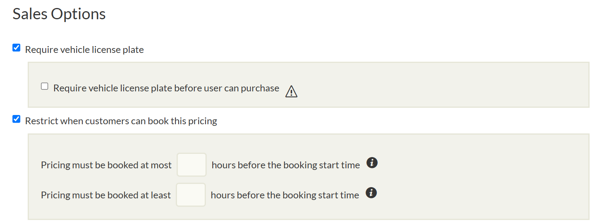Focus the 'at least' hours input box
596x224 pixels.
click(x=191, y=195)
